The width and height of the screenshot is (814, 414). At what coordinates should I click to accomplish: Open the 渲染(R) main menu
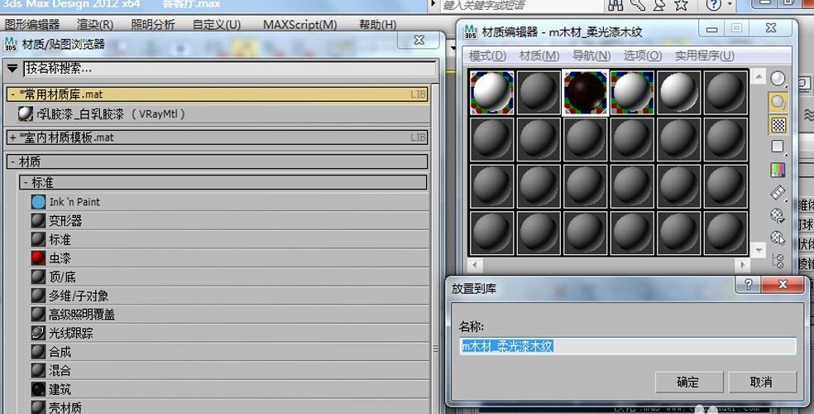(95, 24)
